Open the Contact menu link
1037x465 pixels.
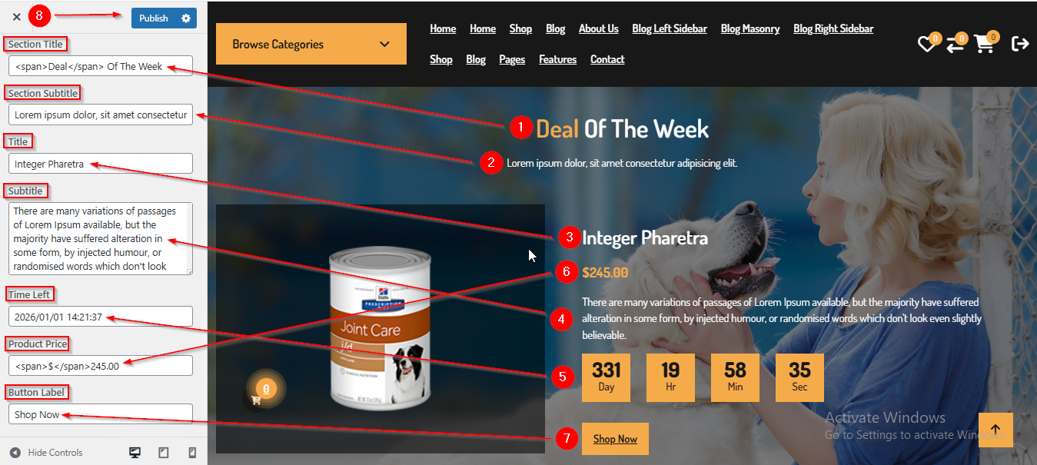607,59
